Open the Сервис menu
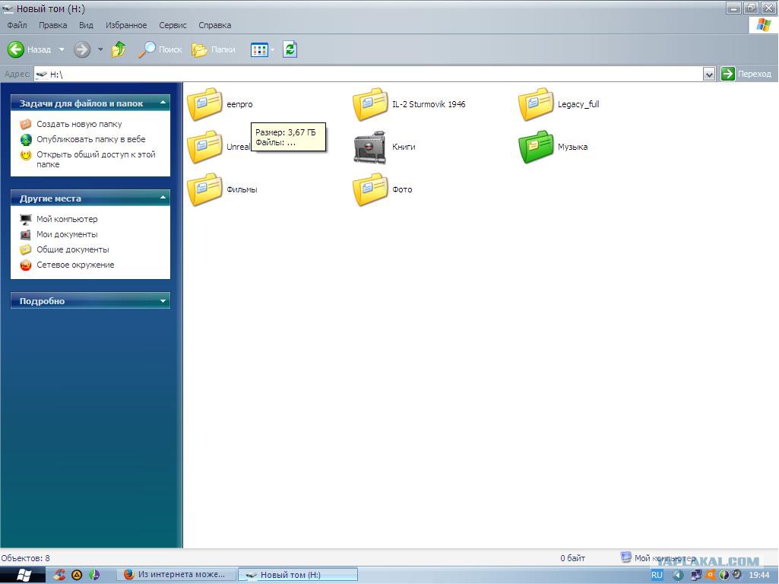The width and height of the screenshot is (779, 584). [173, 25]
